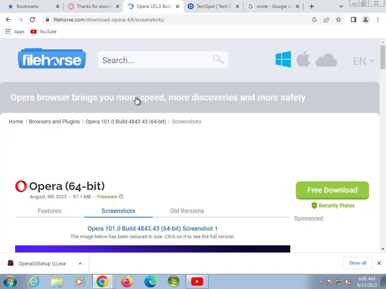Screen dimensions: 386x289
Task: Click the Freeware license link
Action: point(107,196)
